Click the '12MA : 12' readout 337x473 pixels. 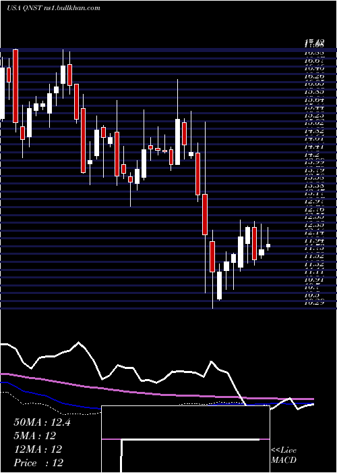coord(38,449)
